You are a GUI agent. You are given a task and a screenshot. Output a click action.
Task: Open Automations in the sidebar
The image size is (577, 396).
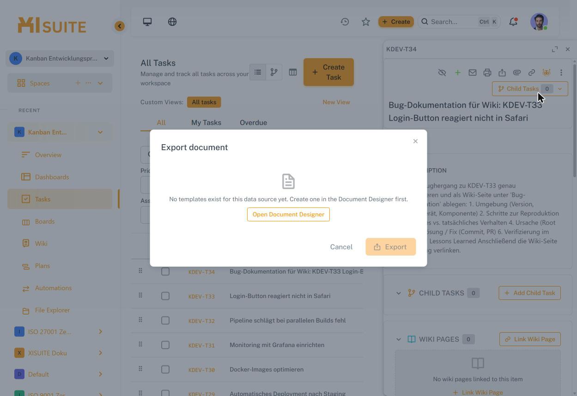coord(53,288)
